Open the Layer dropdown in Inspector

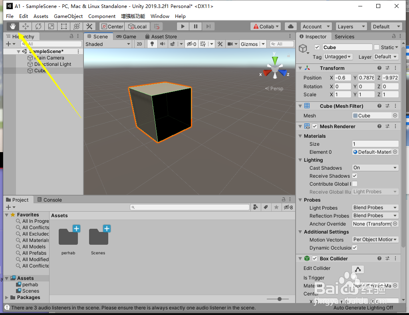click(x=385, y=57)
